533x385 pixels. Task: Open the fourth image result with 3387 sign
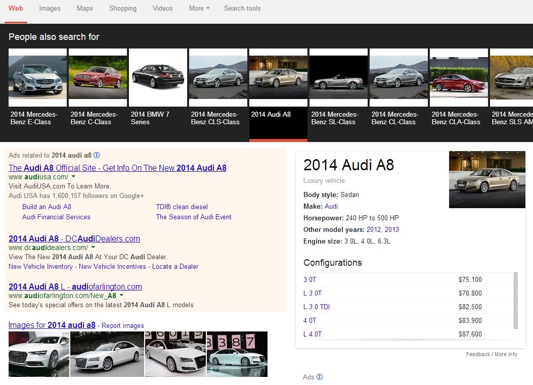[237, 354]
